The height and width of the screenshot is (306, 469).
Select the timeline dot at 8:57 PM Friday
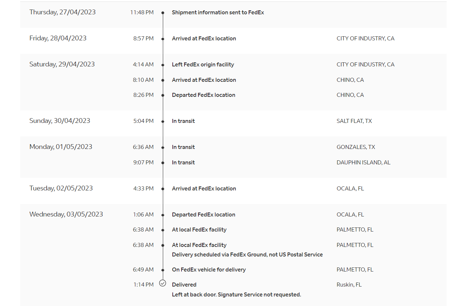click(x=163, y=39)
